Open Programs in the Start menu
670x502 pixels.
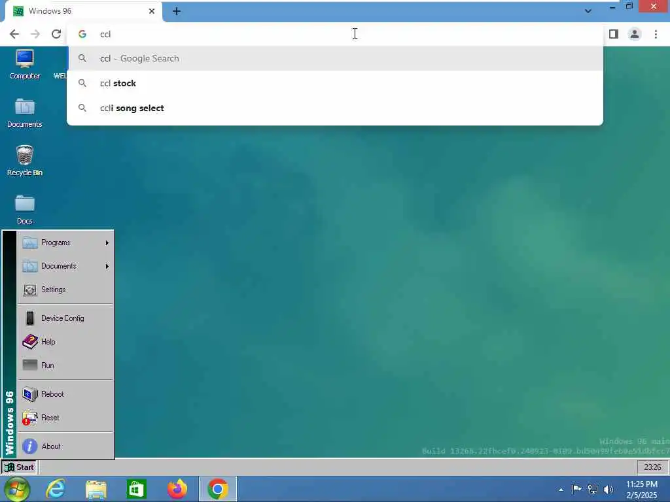[65, 243]
